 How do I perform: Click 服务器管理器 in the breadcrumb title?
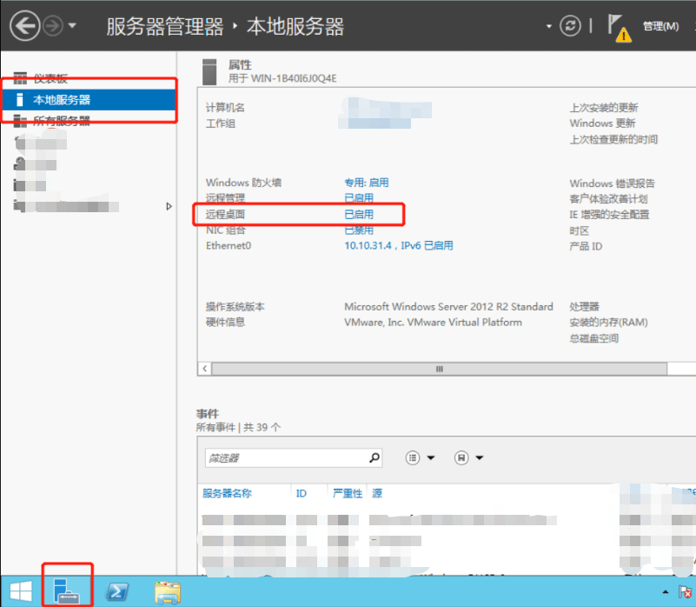[165, 27]
